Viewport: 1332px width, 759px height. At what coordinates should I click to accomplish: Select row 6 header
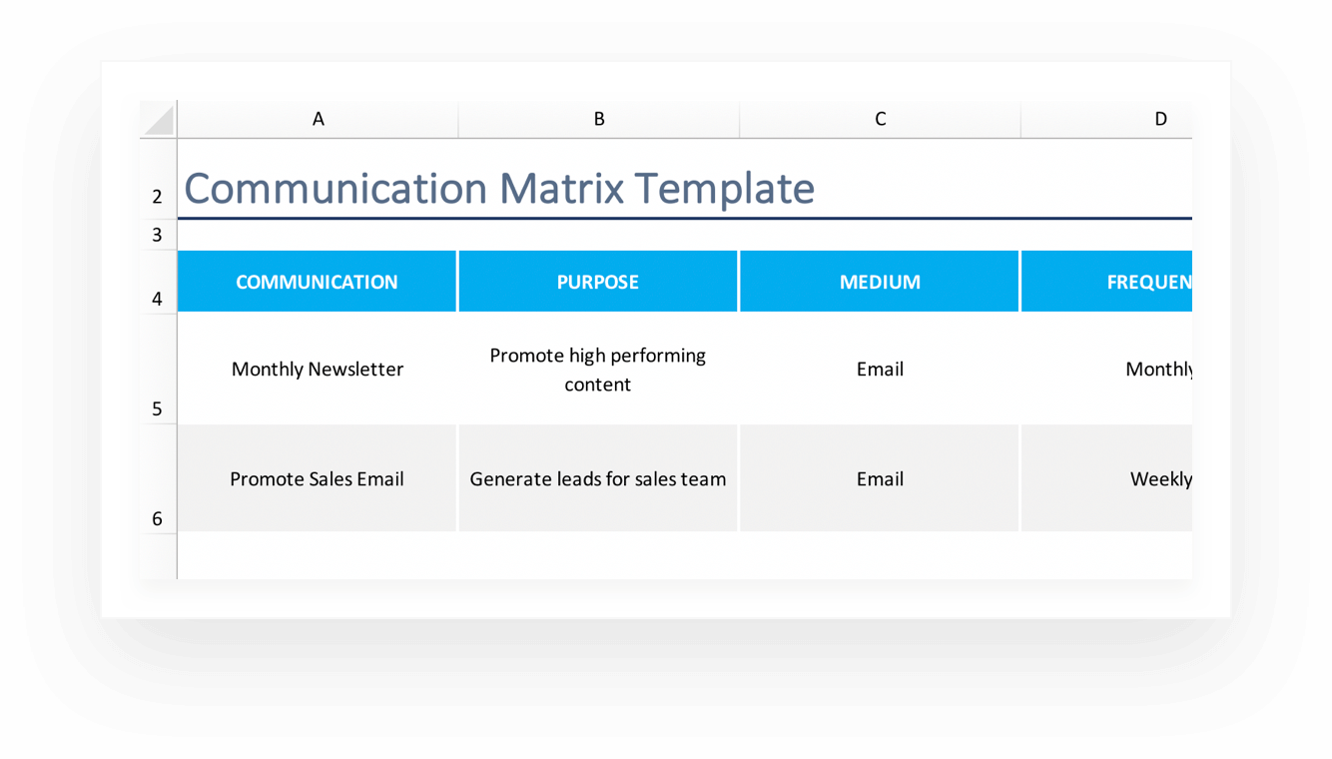[x=157, y=519]
